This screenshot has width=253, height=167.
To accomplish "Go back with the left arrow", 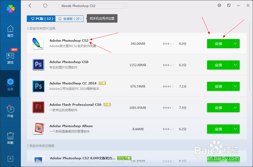I will click(x=30, y=6).
